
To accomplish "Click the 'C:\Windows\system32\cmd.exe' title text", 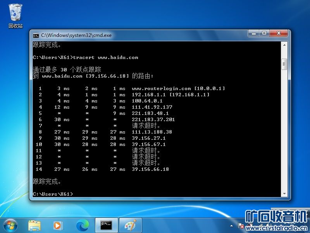I will pyautogui.click(x=76, y=35).
